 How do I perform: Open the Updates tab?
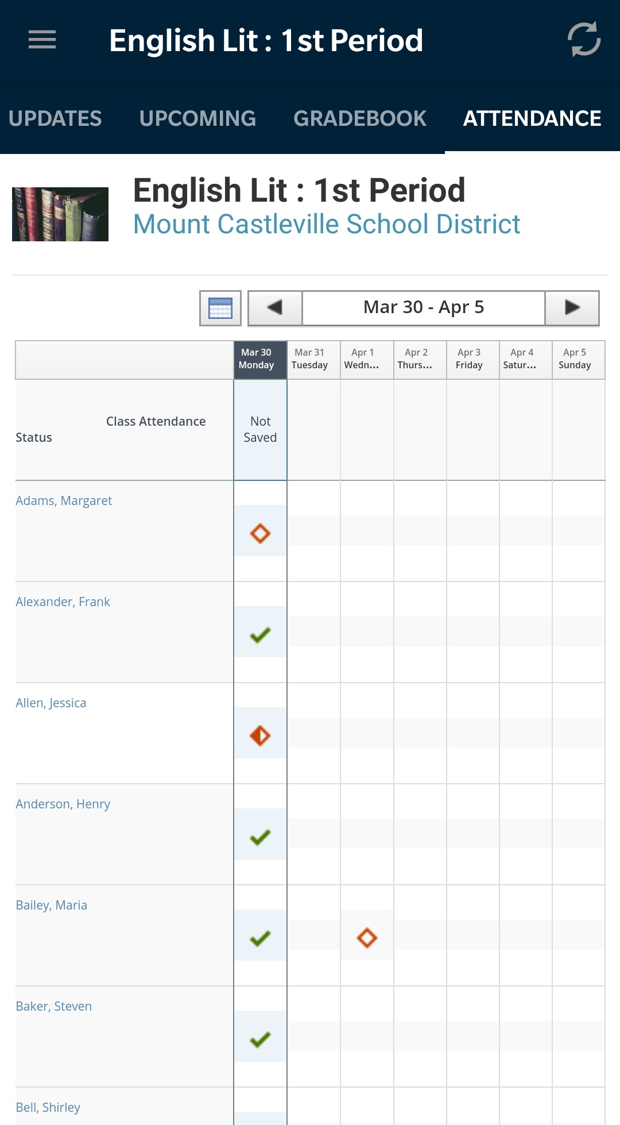pos(55,118)
